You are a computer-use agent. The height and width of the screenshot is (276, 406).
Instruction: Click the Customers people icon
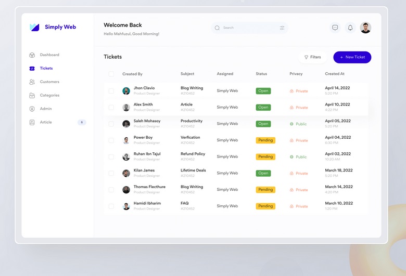(32, 82)
